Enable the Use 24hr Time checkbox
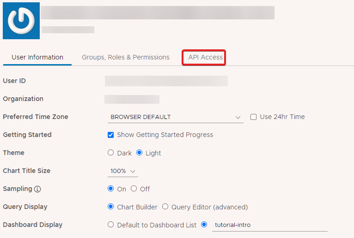The image size is (354, 238). tap(253, 117)
